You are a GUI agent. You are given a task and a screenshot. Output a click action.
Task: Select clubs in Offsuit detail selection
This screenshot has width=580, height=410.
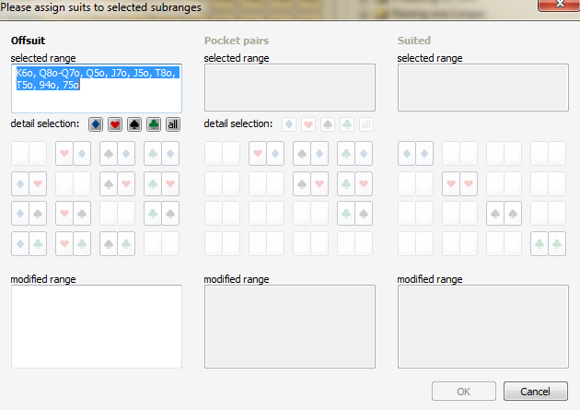click(154, 124)
